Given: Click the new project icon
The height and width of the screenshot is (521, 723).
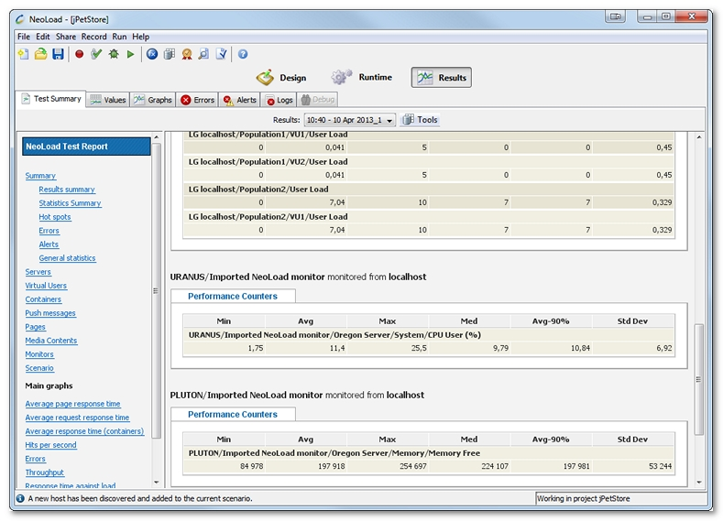Looking at the screenshot, I should coord(24,55).
